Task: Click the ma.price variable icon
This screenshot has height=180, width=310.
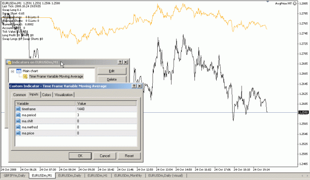Action: [x=18, y=134]
